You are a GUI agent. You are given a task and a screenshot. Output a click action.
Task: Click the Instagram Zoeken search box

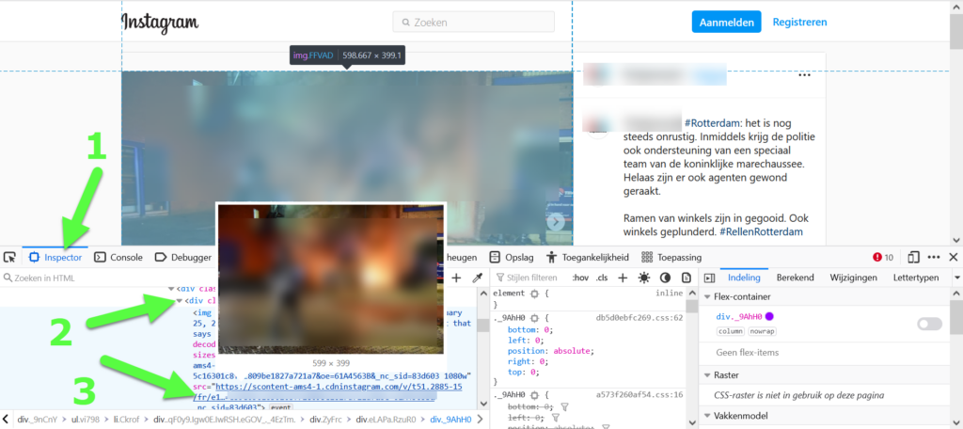pyautogui.click(x=474, y=23)
